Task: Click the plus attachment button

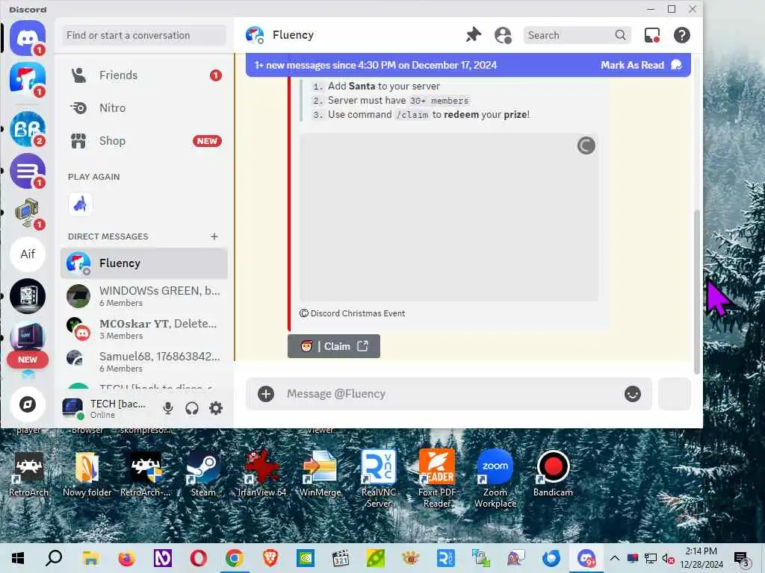Action: [266, 394]
